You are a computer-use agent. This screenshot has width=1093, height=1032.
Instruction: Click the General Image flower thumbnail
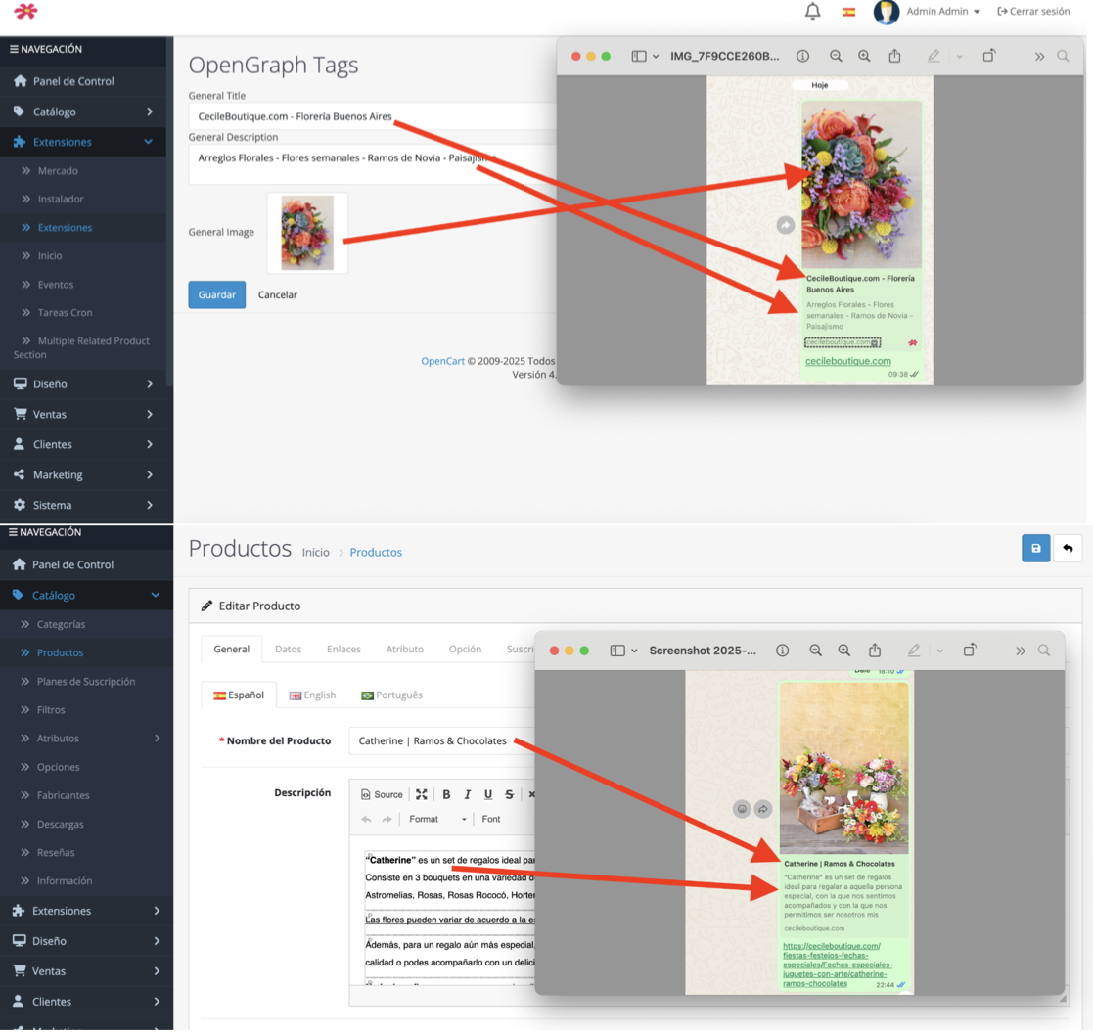pos(307,233)
